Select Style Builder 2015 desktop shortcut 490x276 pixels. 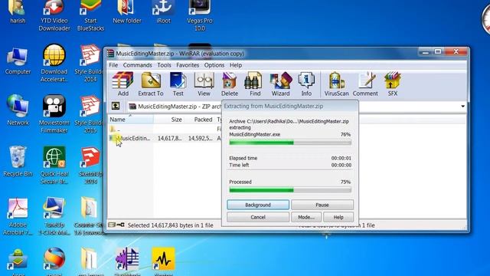point(90,114)
